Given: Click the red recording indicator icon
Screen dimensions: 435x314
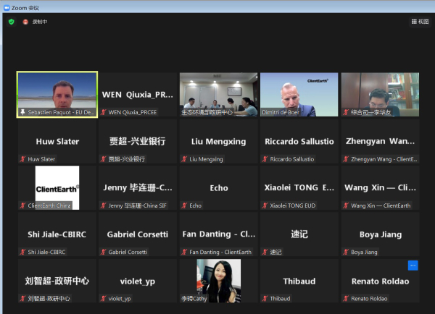Looking at the screenshot, I should point(25,22).
